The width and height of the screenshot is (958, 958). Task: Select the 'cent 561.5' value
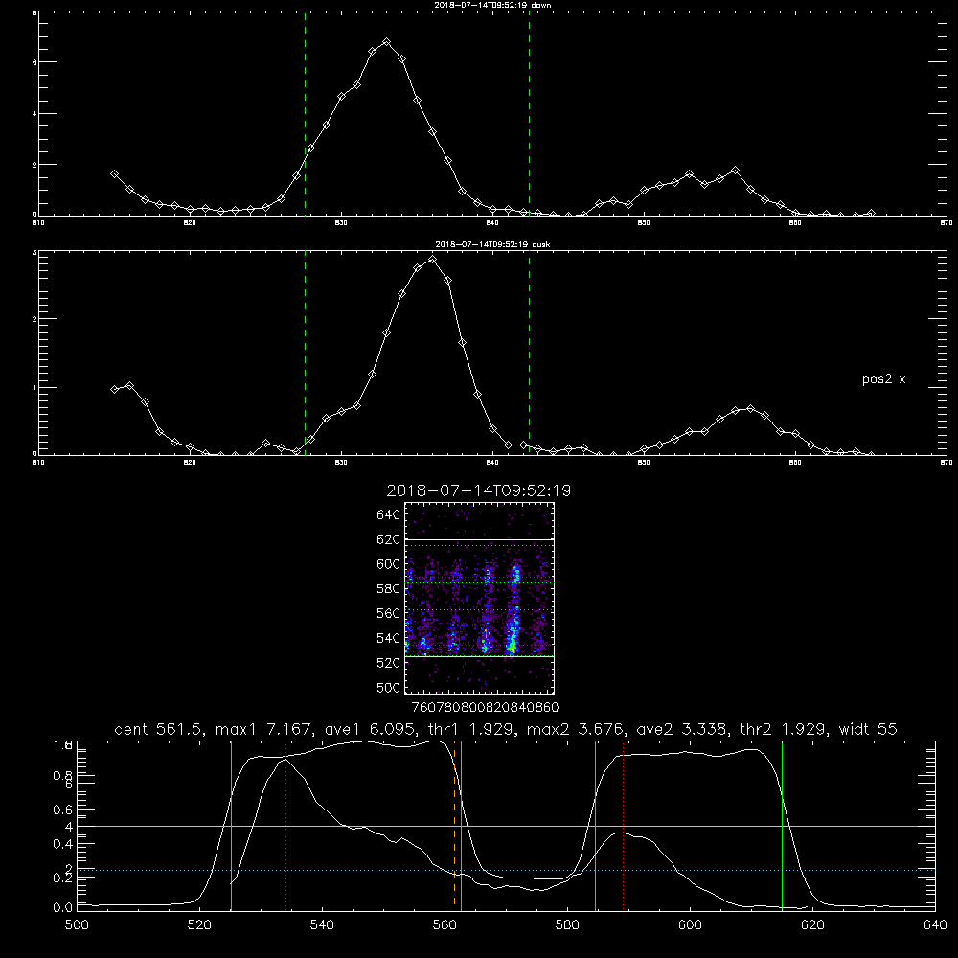tap(158, 729)
